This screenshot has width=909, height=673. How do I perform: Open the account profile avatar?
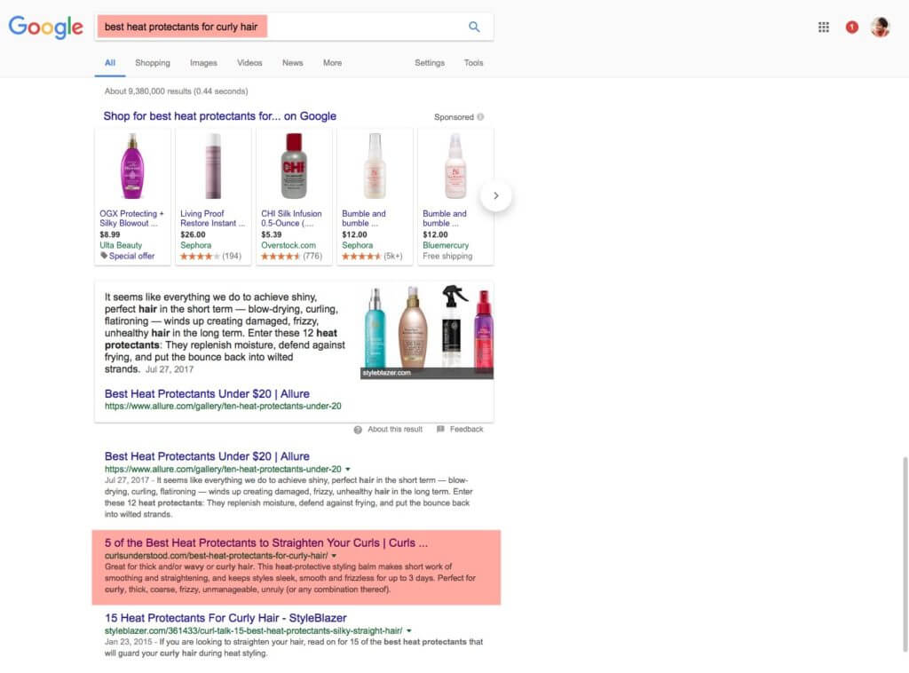pos(880,28)
